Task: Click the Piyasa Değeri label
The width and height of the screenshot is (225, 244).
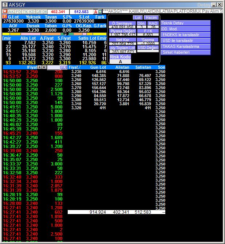Action: (123, 31)
